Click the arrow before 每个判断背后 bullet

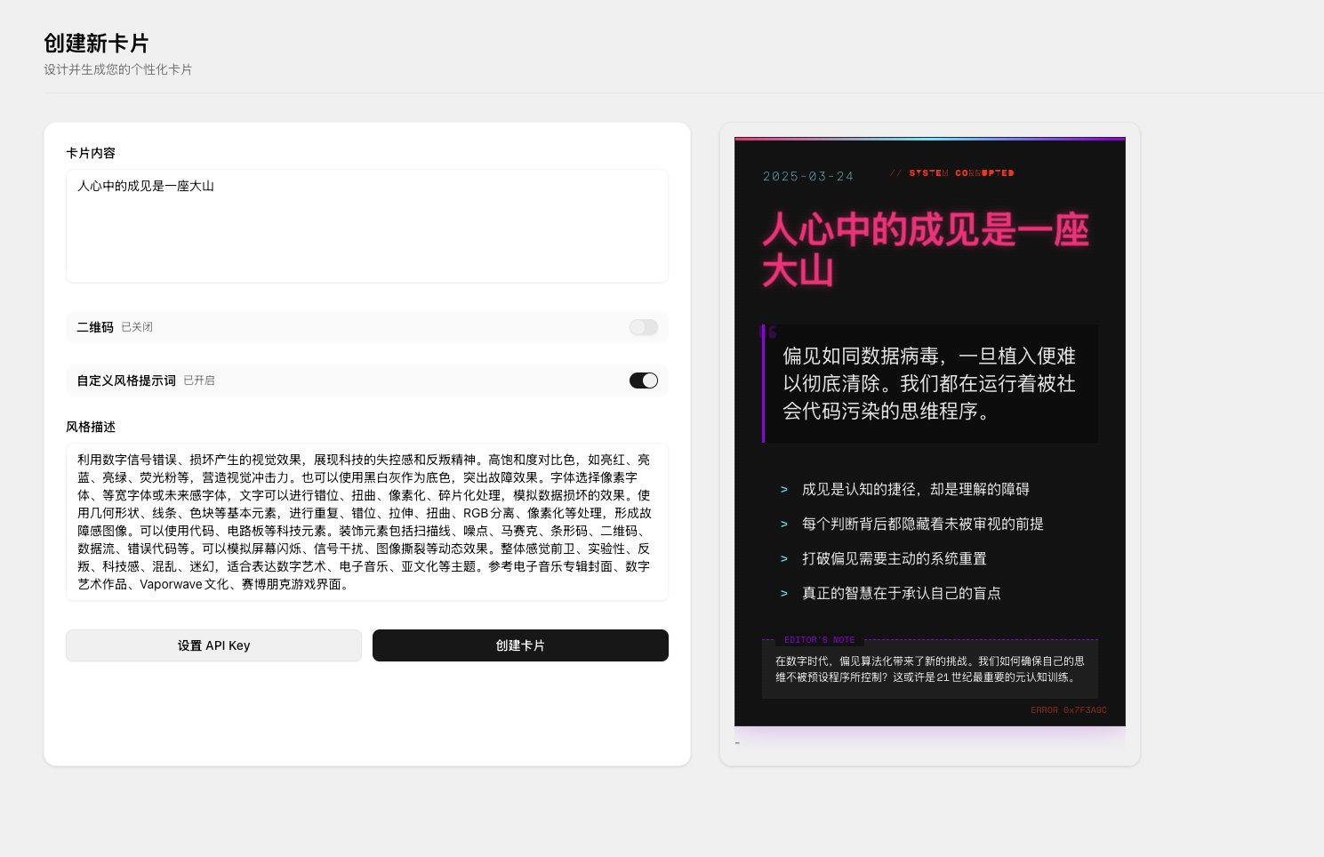(783, 525)
